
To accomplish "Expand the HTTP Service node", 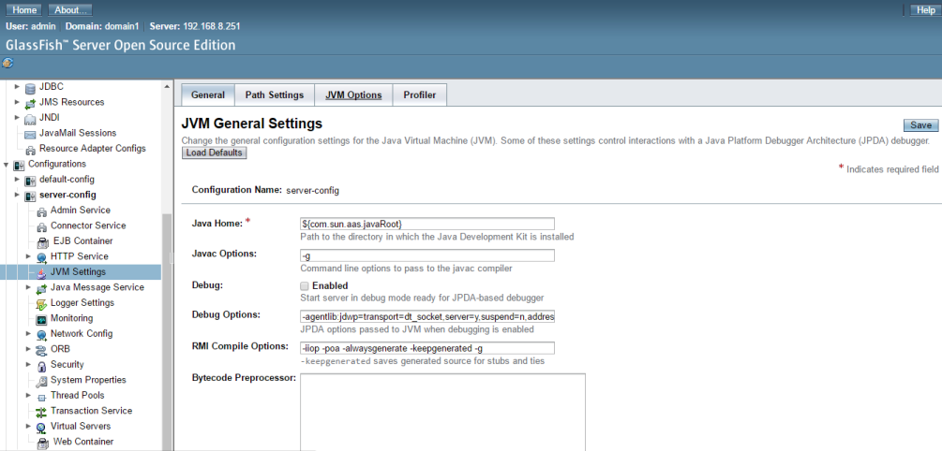I will 29,256.
